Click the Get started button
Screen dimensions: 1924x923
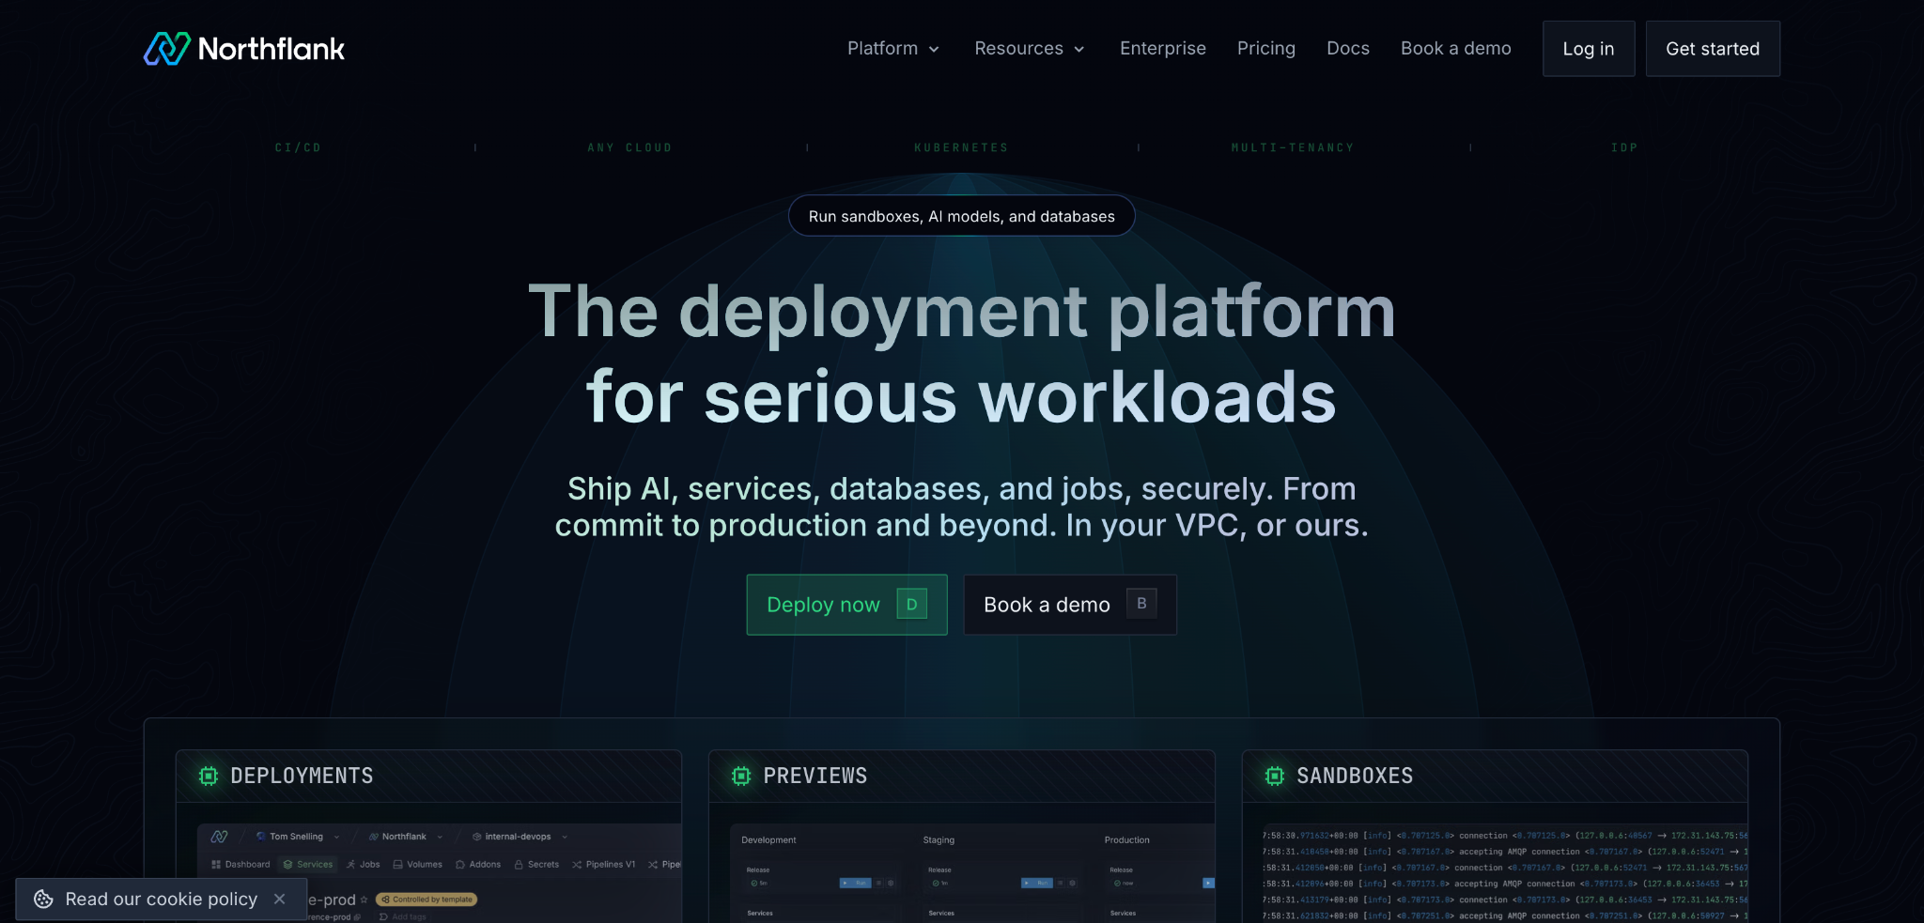pos(1713,49)
